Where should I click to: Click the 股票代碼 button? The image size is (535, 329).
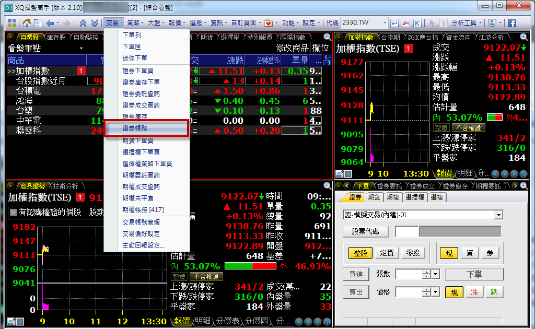[x=366, y=231]
